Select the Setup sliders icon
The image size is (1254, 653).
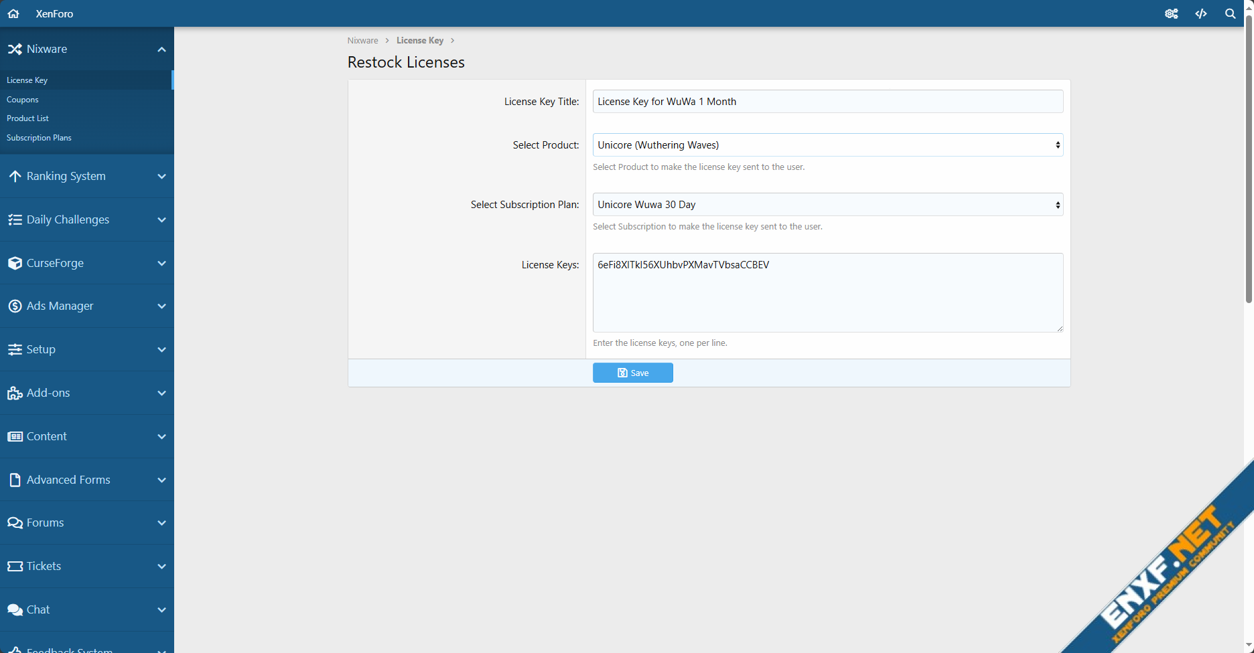tap(15, 349)
